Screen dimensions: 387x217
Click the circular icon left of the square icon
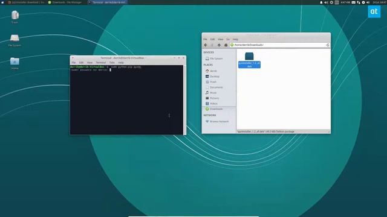tap(331, 2)
